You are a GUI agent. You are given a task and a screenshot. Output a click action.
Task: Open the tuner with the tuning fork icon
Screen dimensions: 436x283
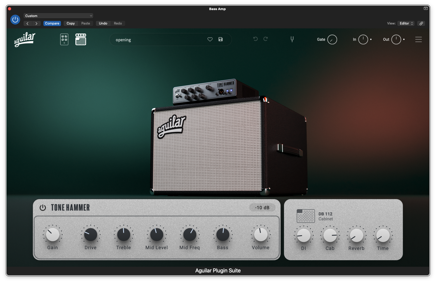[x=292, y=39]
